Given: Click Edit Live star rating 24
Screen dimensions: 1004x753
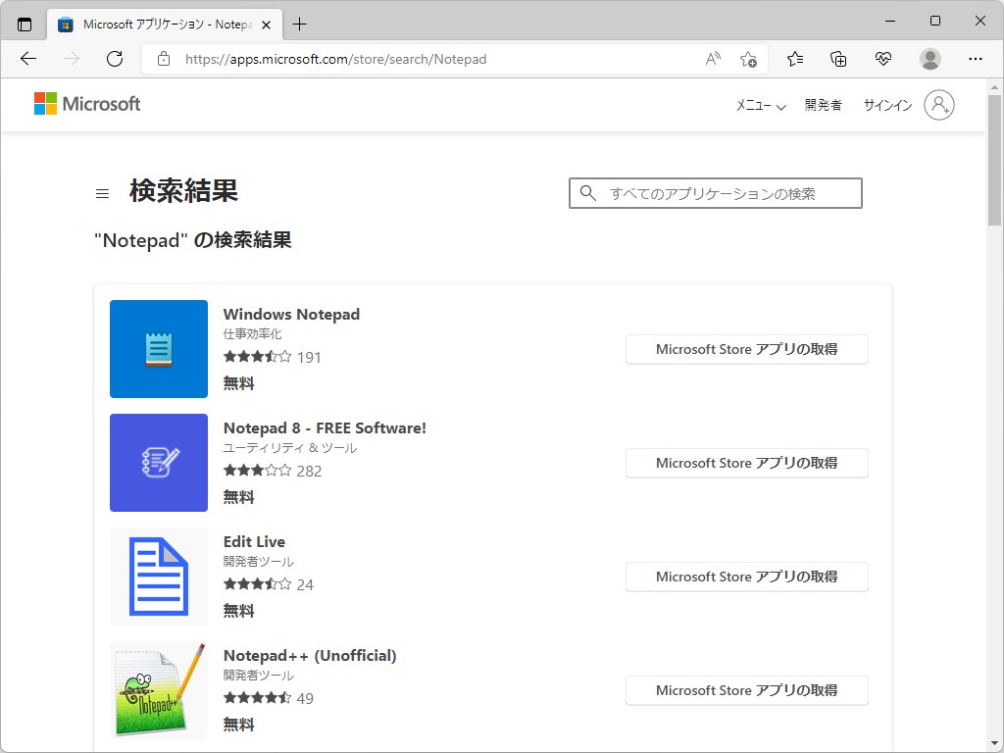Looking at the screenshot, I should pyautogui.click(x=269, y=584).
